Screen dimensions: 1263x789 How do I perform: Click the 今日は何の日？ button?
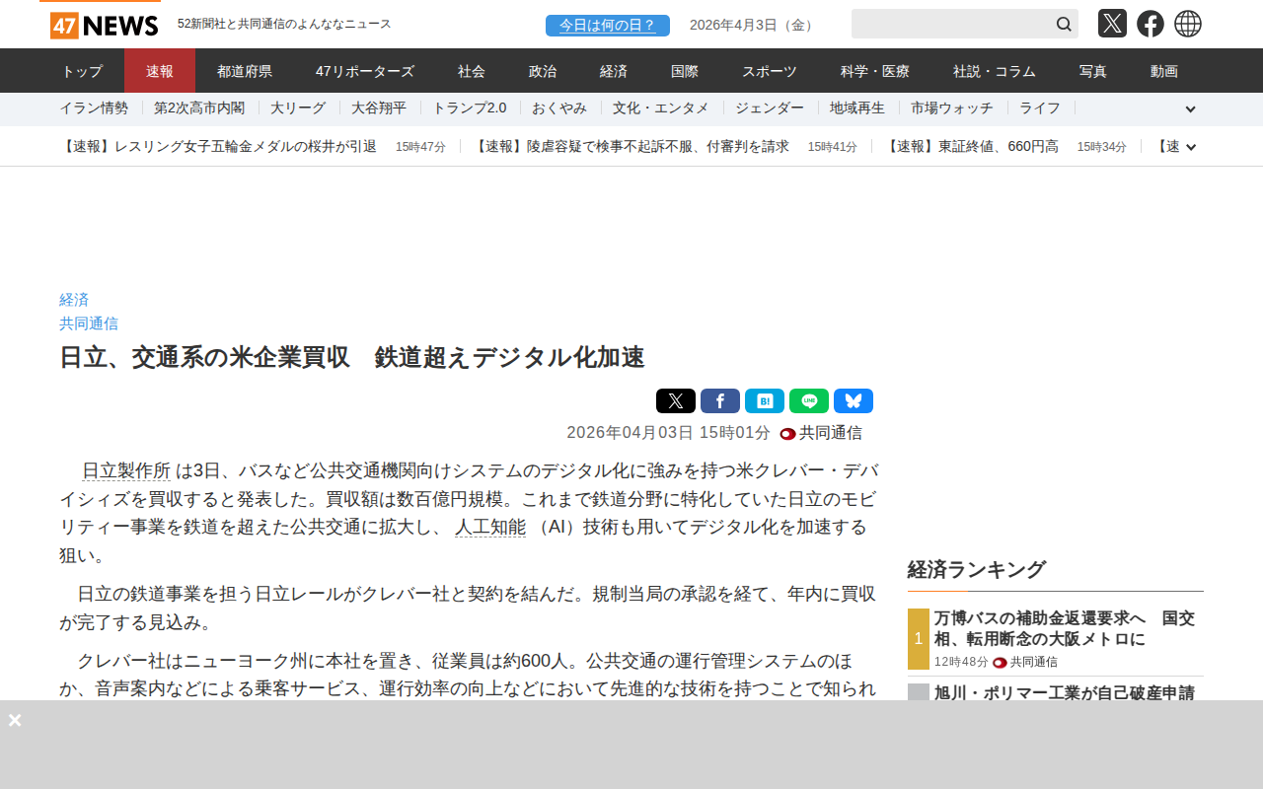(608, 26)
